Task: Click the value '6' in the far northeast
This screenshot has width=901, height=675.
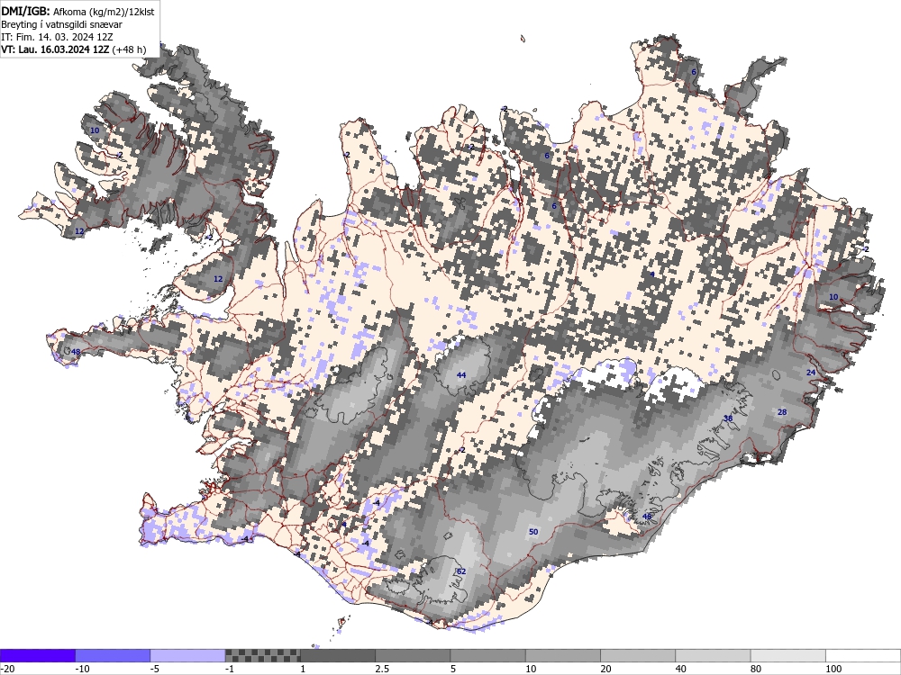Action: tap(694, 72)
